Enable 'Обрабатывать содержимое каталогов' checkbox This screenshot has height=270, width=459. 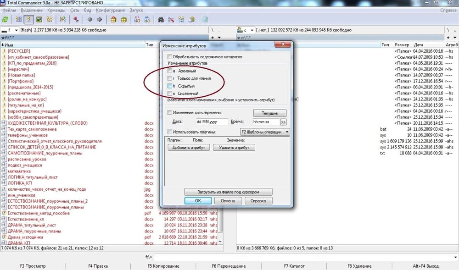click(170, 57)
